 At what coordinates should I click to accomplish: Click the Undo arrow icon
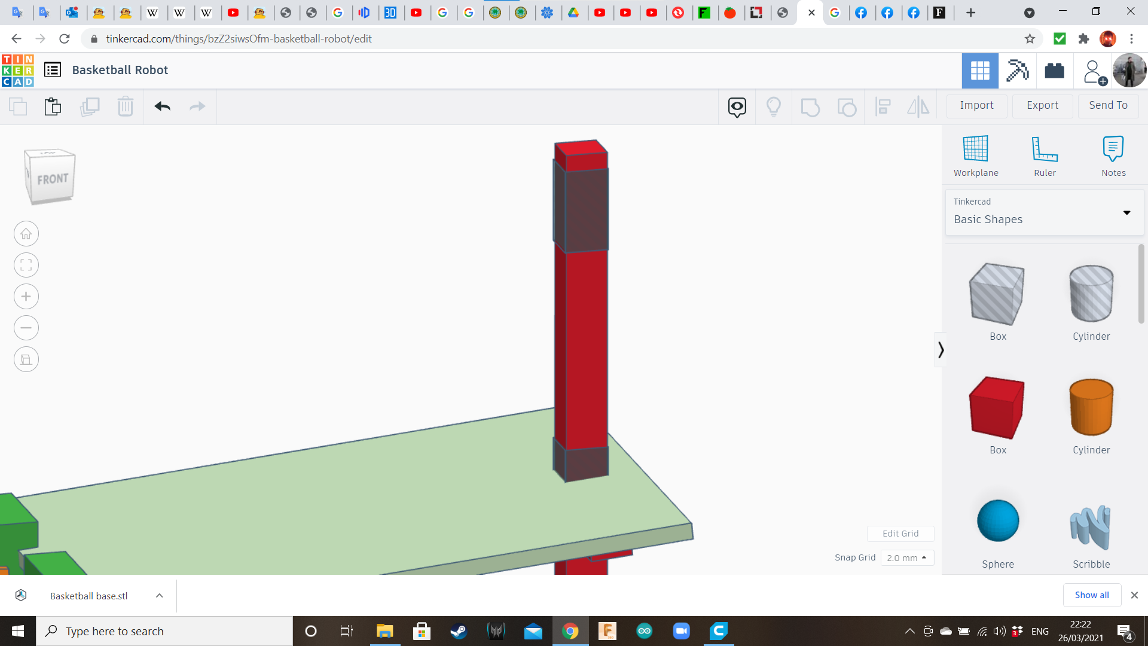pyautogui.click(x=163, y=106)
